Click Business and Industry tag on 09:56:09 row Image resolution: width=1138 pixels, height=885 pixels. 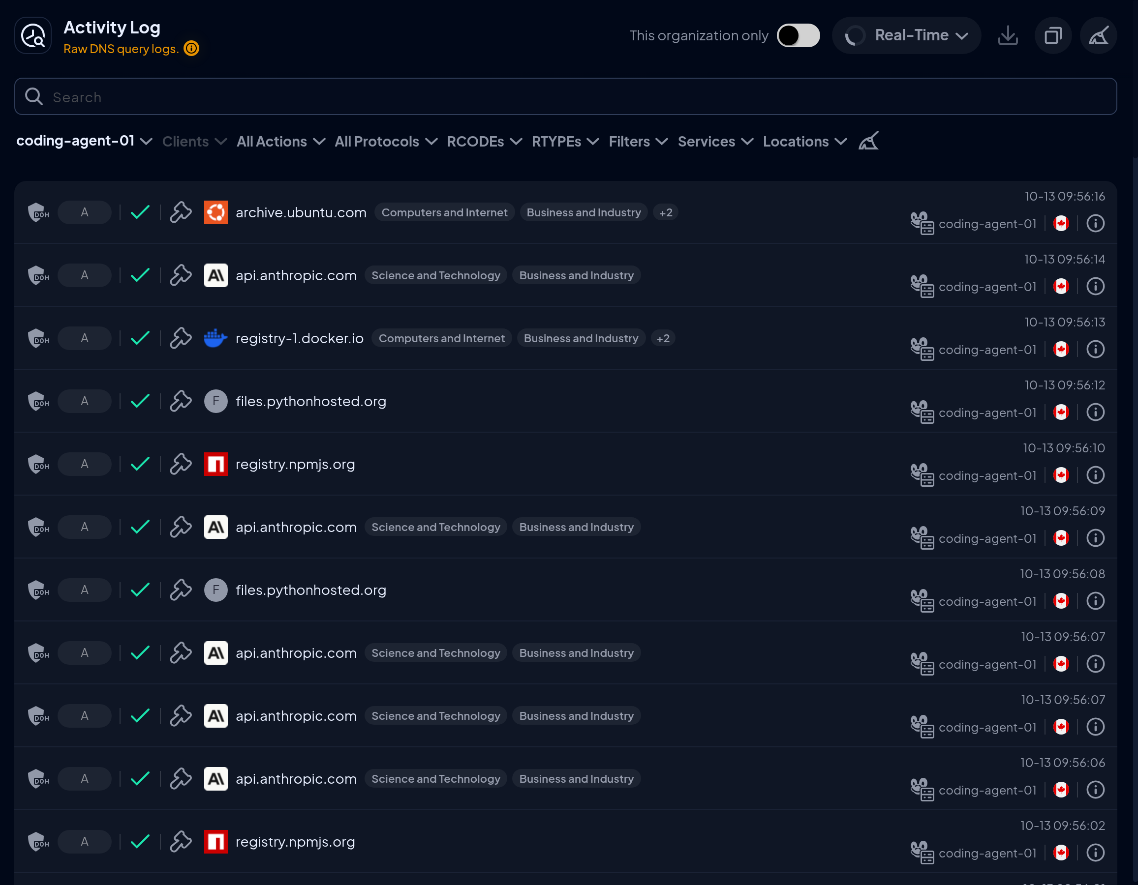(576, 528)
